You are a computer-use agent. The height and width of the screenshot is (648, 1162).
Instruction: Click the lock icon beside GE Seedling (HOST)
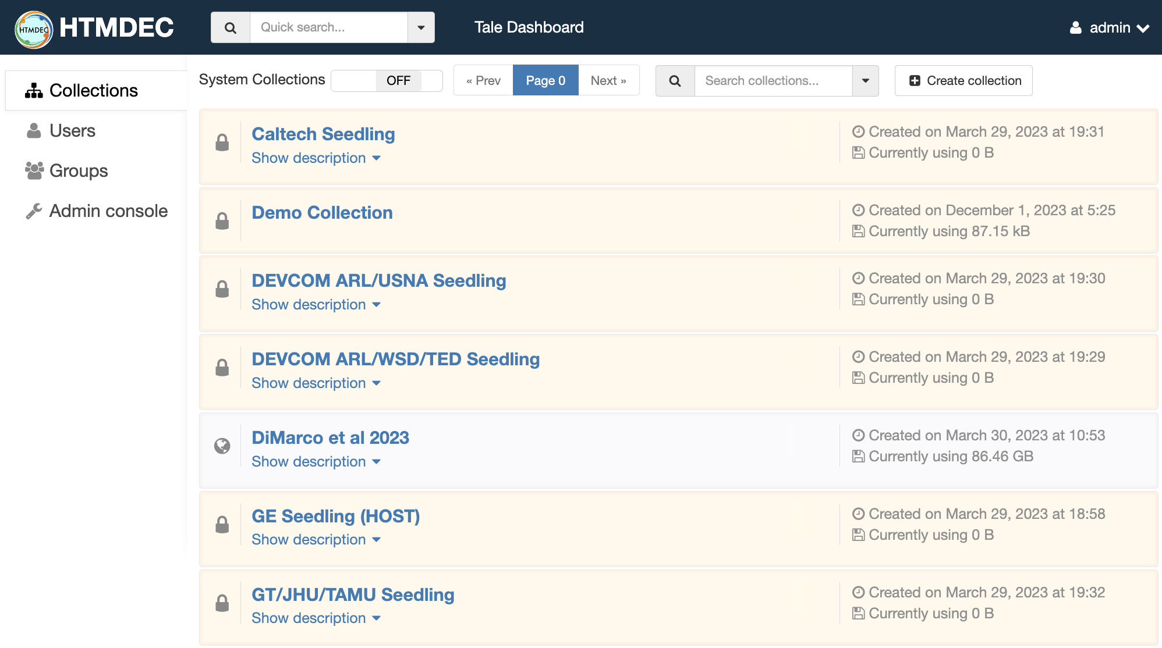222,525
